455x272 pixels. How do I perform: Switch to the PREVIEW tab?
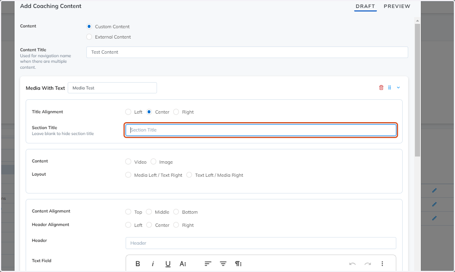(x=397, y=6)
